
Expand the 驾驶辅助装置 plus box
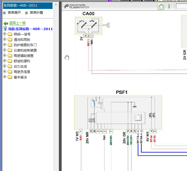(4, 56)
